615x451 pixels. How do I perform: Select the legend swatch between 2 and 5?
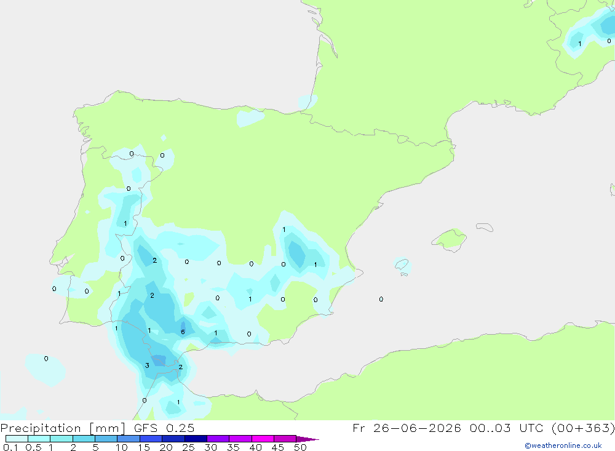coord(84,439)
